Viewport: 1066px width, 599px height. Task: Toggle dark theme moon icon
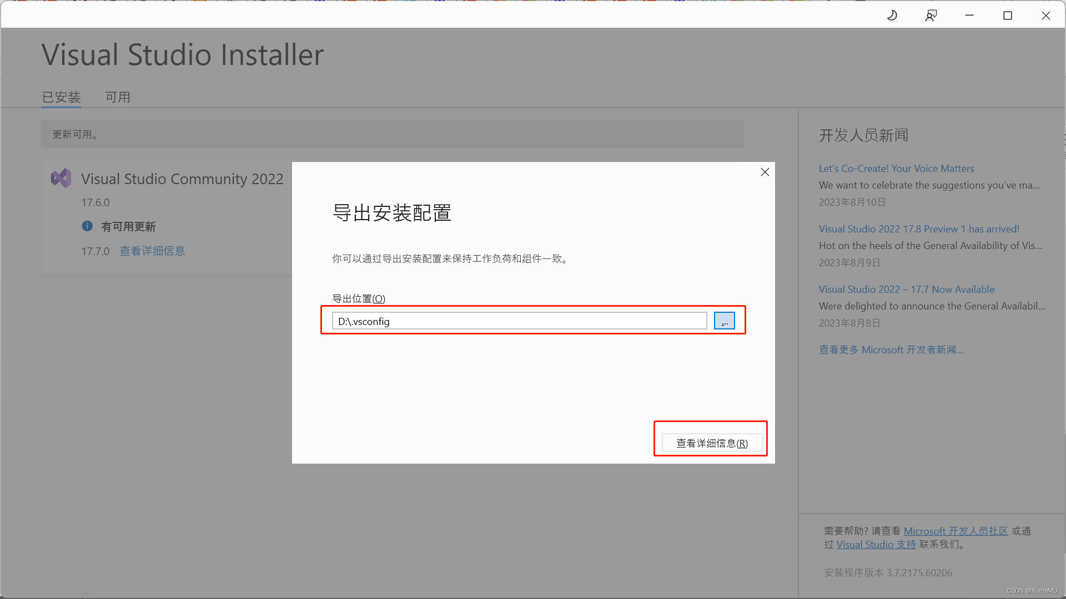[x=892, y=16]
